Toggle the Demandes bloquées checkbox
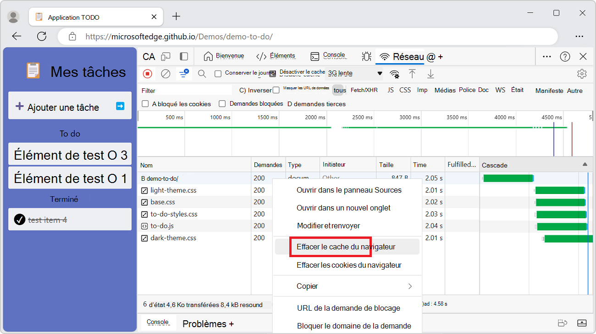This screenshot has height=334, width=596. pyautogui.click(x=222, y=104)
